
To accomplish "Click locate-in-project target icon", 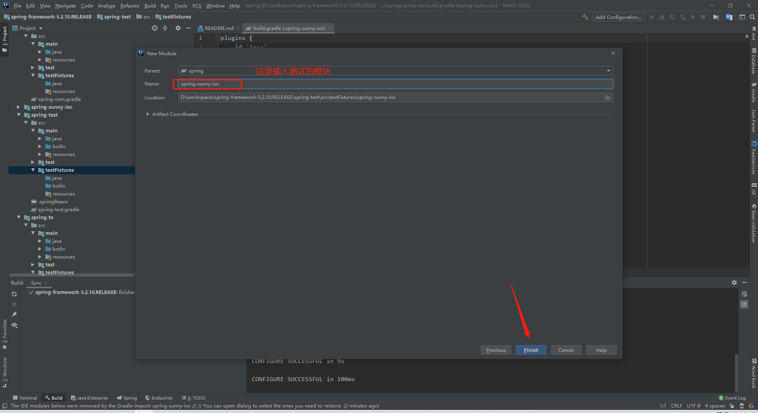I will tap(155, 28).
